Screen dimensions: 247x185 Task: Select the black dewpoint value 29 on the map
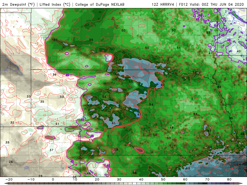click(40, 176)
